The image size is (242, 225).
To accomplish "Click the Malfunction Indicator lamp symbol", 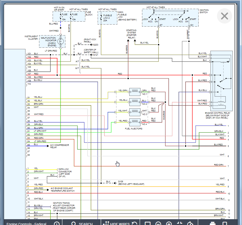I will click(60, 41).
